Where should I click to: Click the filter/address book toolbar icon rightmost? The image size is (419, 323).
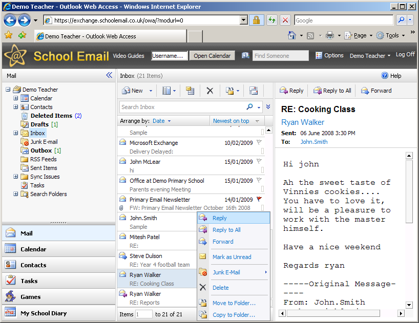pyautogui.click(x=254, y=91)
